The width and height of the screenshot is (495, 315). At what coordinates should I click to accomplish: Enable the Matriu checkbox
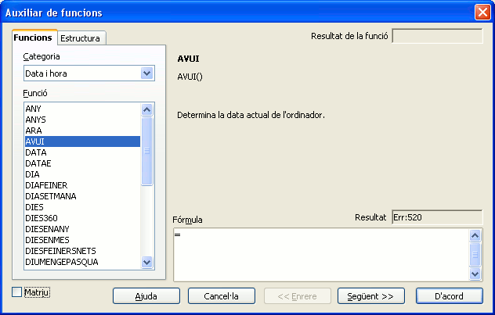pos(17,292)
